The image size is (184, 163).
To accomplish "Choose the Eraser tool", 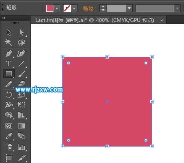I will 21,84.
